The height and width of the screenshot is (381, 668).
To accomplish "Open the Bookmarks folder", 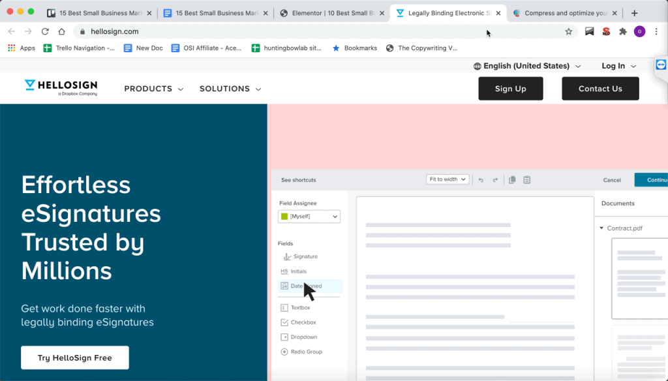I will (x=354, y=48).
